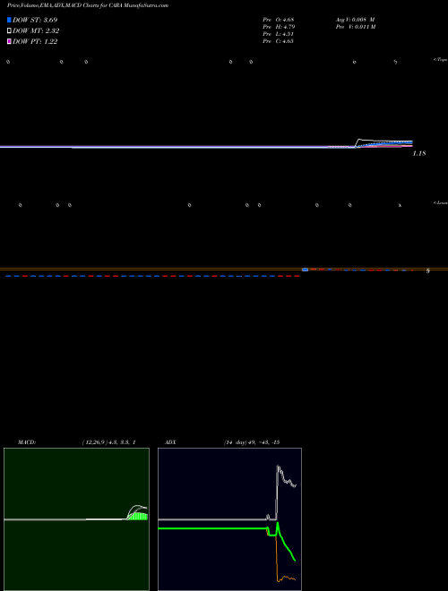Click the 'Pre C: 4.65' value
This screenshot has width=448, height=591.
point(279,41)
